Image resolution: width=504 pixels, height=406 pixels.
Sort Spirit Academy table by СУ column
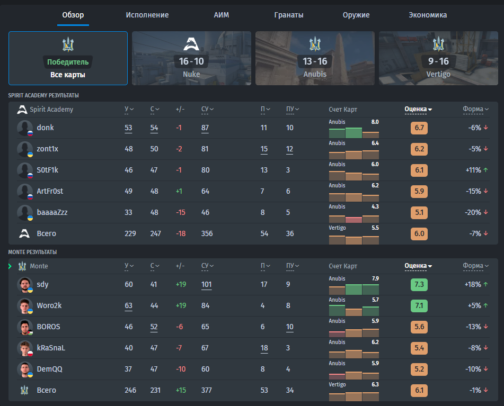tap(207, 110)
